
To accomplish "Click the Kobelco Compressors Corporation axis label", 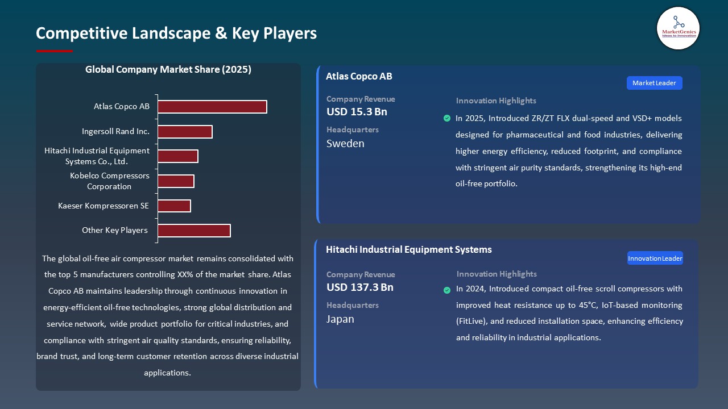I will tap(110, 181).
